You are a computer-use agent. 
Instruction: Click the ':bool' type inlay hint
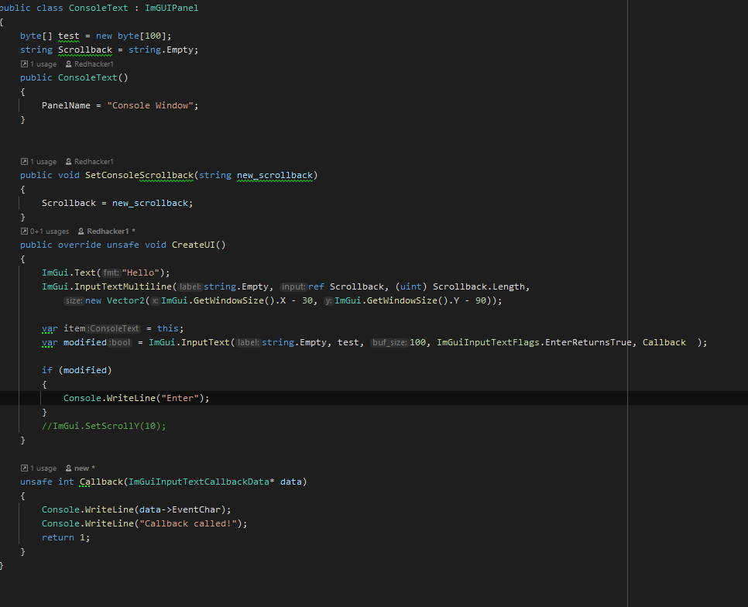tap(120, 342)
